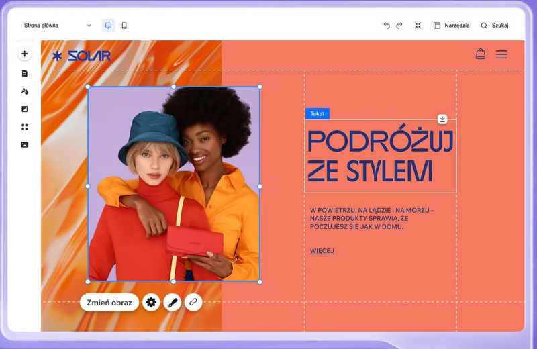Open the pages document icon in sidebar
The image size is (537, 349).
point(25,73)
